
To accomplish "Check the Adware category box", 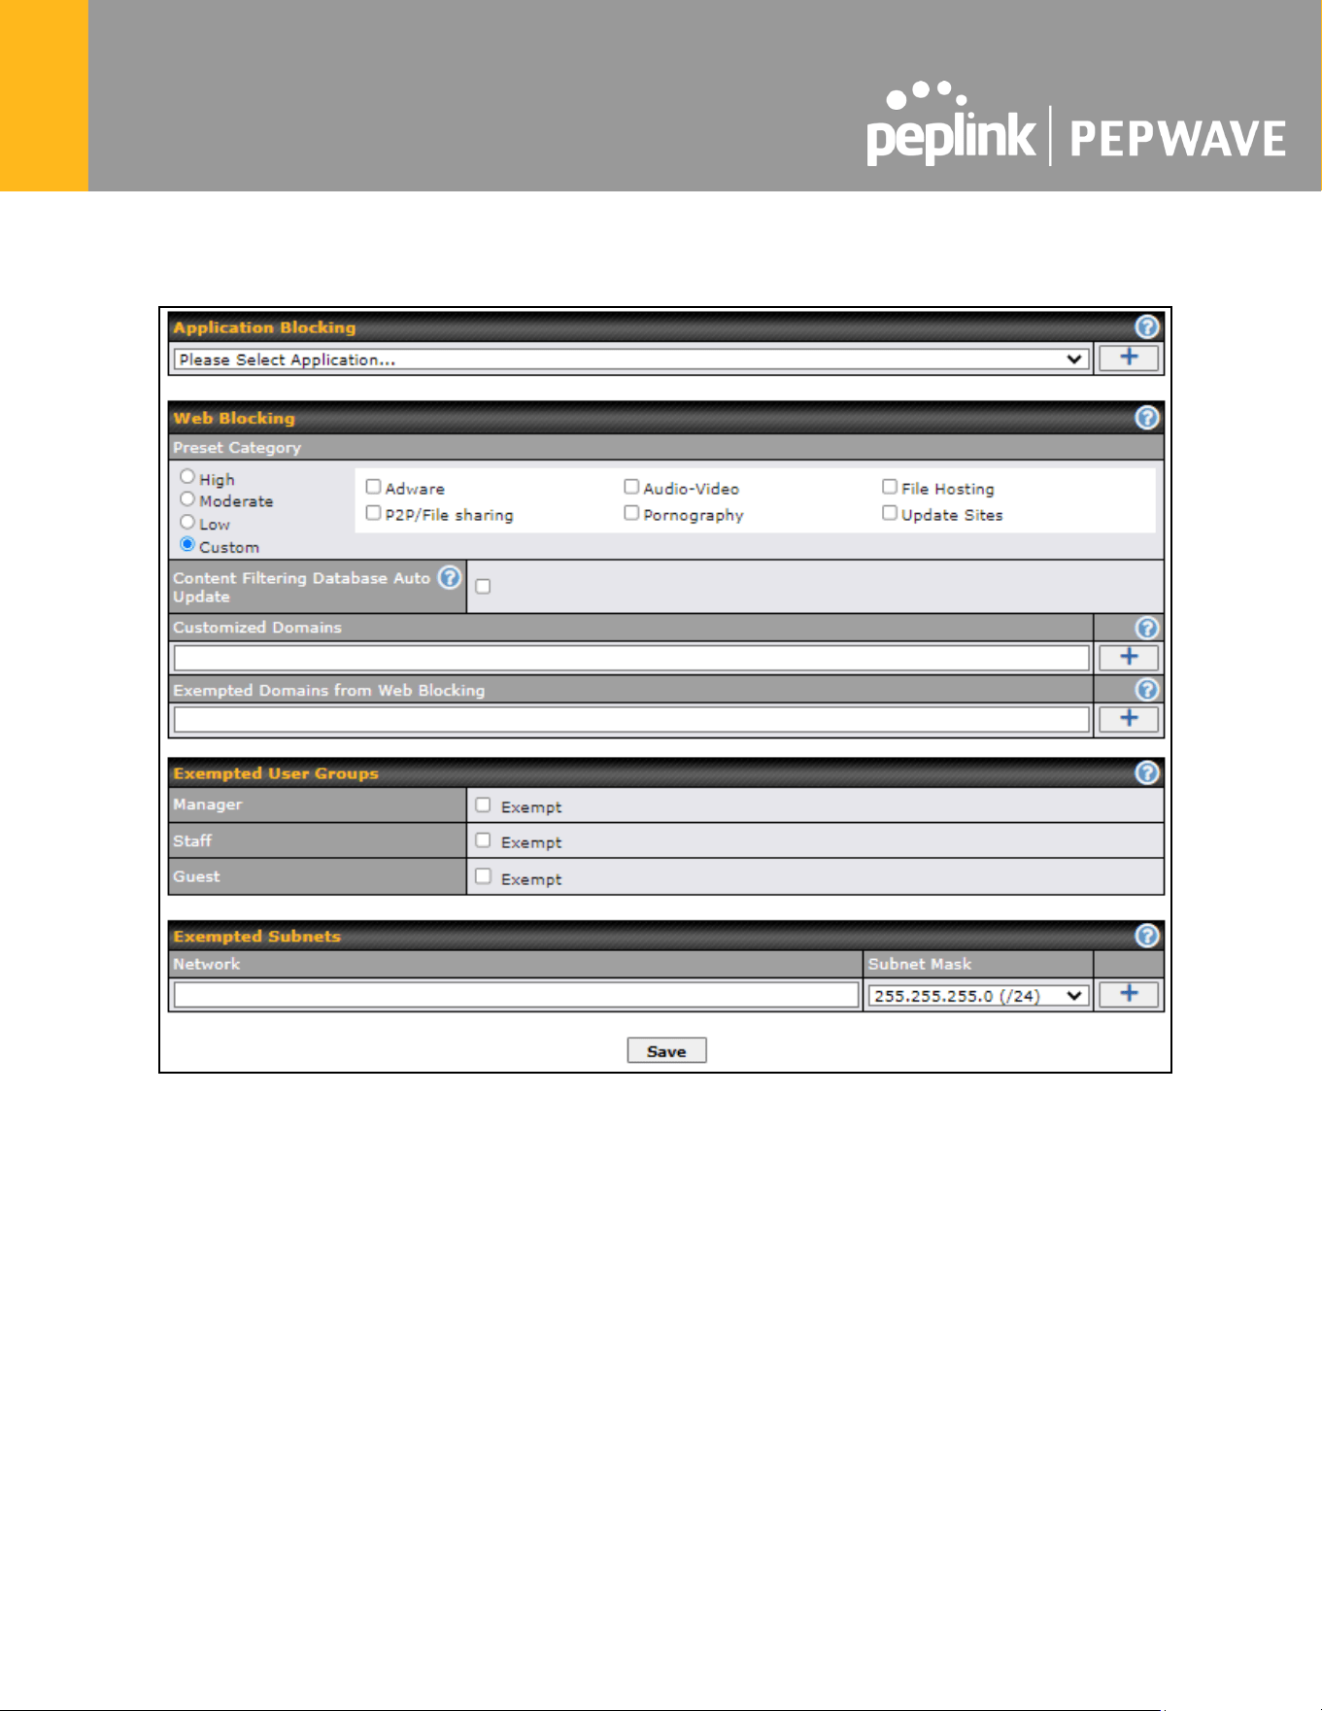I will pos(373,487).
